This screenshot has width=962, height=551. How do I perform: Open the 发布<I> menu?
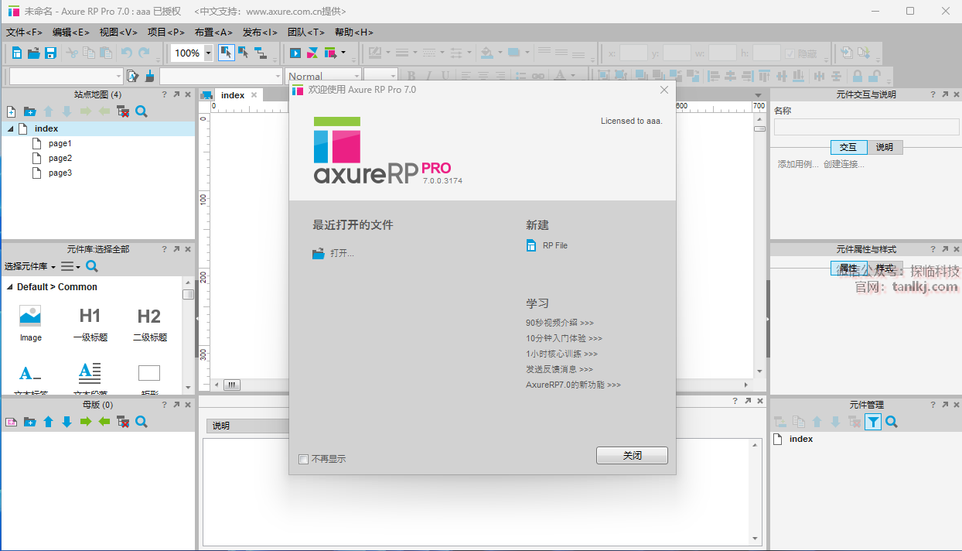point(260,33)
